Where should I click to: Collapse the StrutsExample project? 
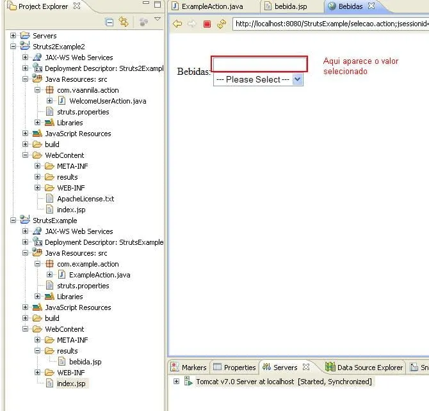pyautogui.click(x=13, y=220)
